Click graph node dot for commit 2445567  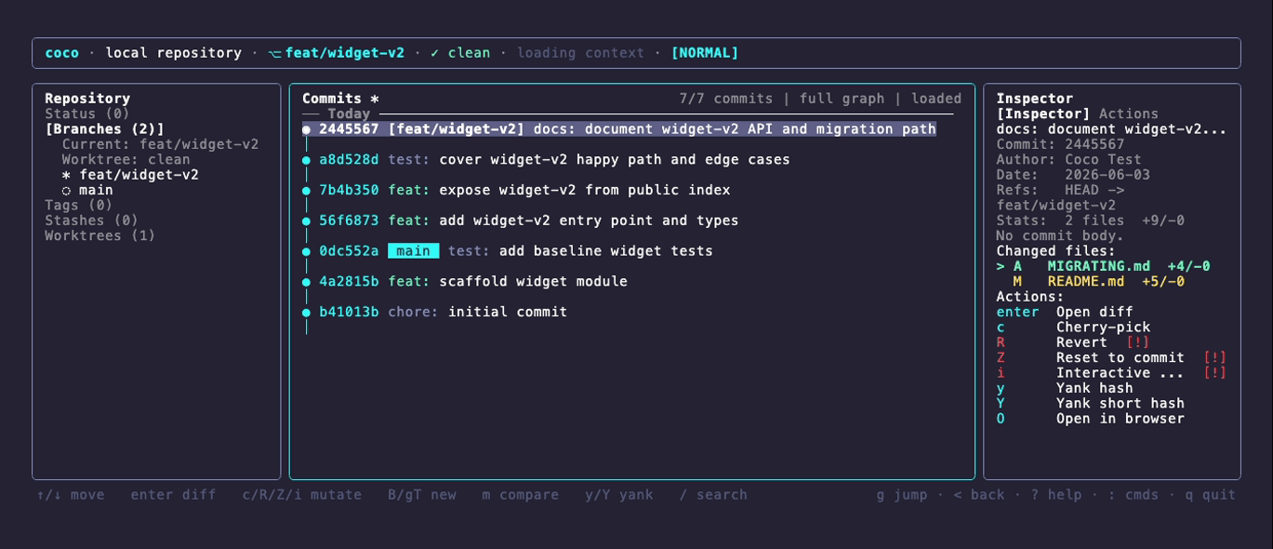tap(306, 129)
